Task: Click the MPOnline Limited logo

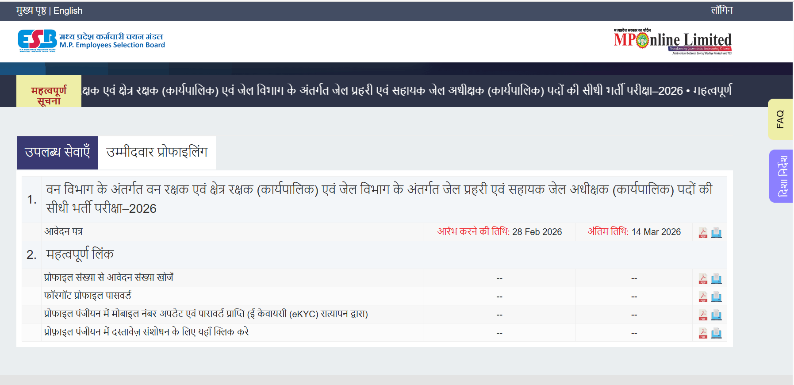Action: click(x=672, y=41)
